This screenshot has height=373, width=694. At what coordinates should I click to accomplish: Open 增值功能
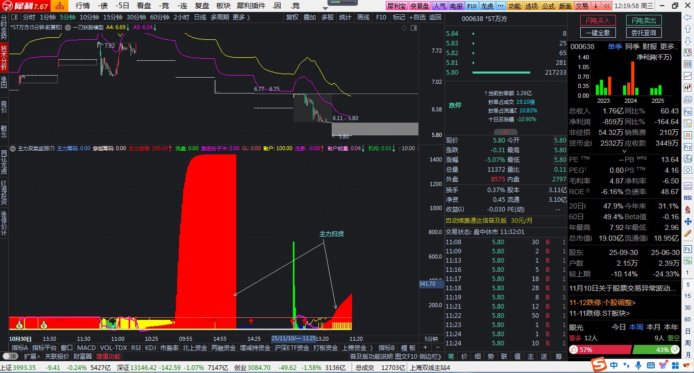(108, 356)
